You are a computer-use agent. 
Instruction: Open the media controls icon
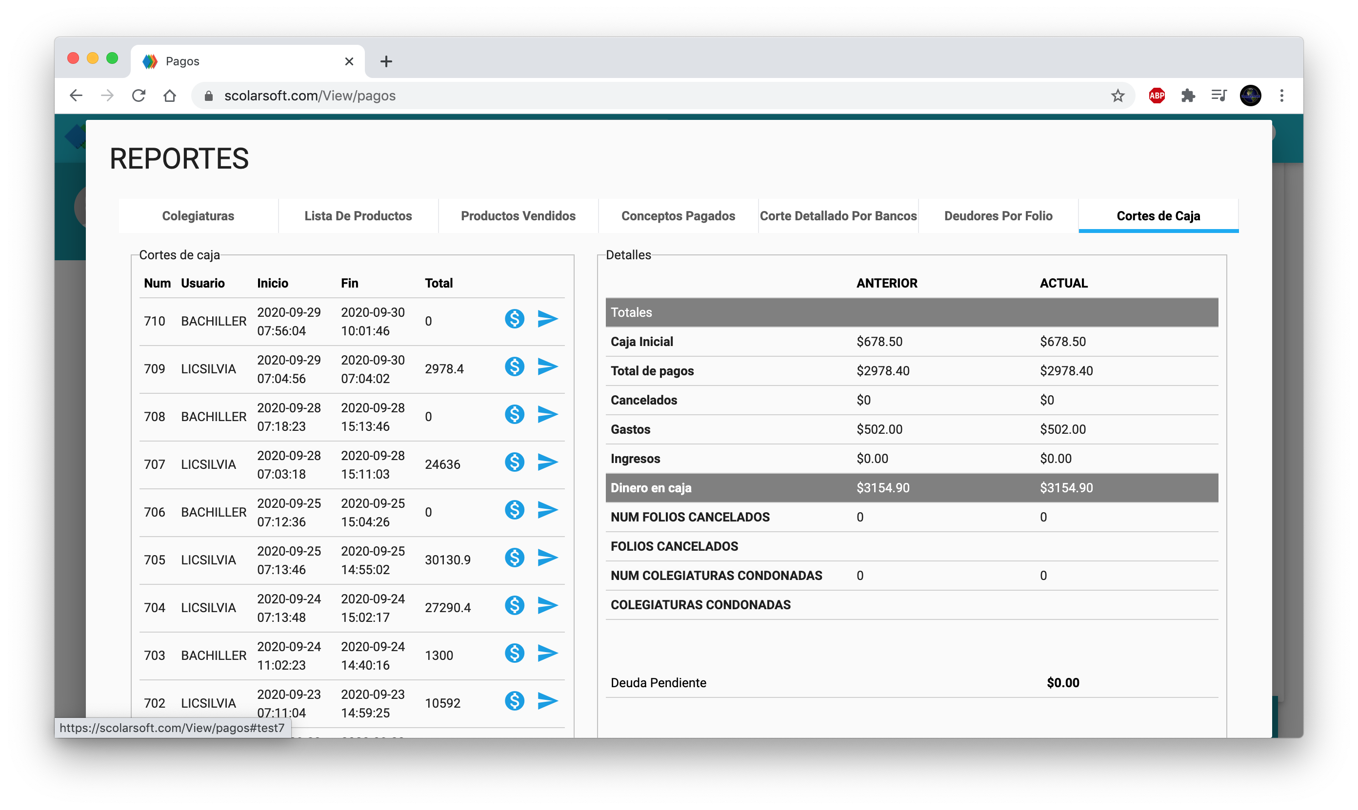[1218, 96]
